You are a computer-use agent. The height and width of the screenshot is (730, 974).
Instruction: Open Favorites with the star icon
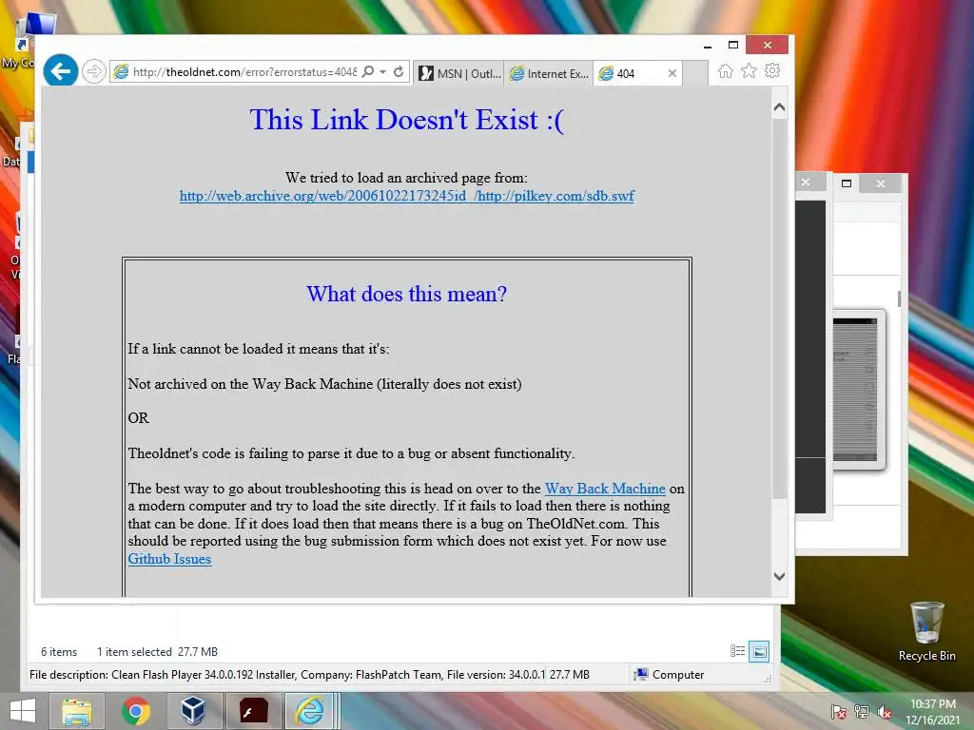tap(750, 70)
